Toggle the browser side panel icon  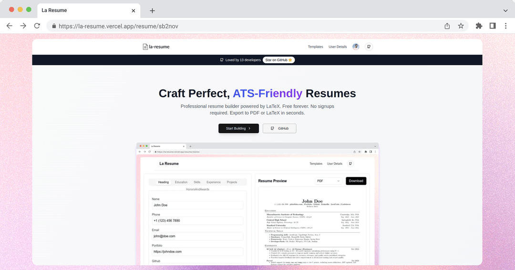click(x=492, y=26)
